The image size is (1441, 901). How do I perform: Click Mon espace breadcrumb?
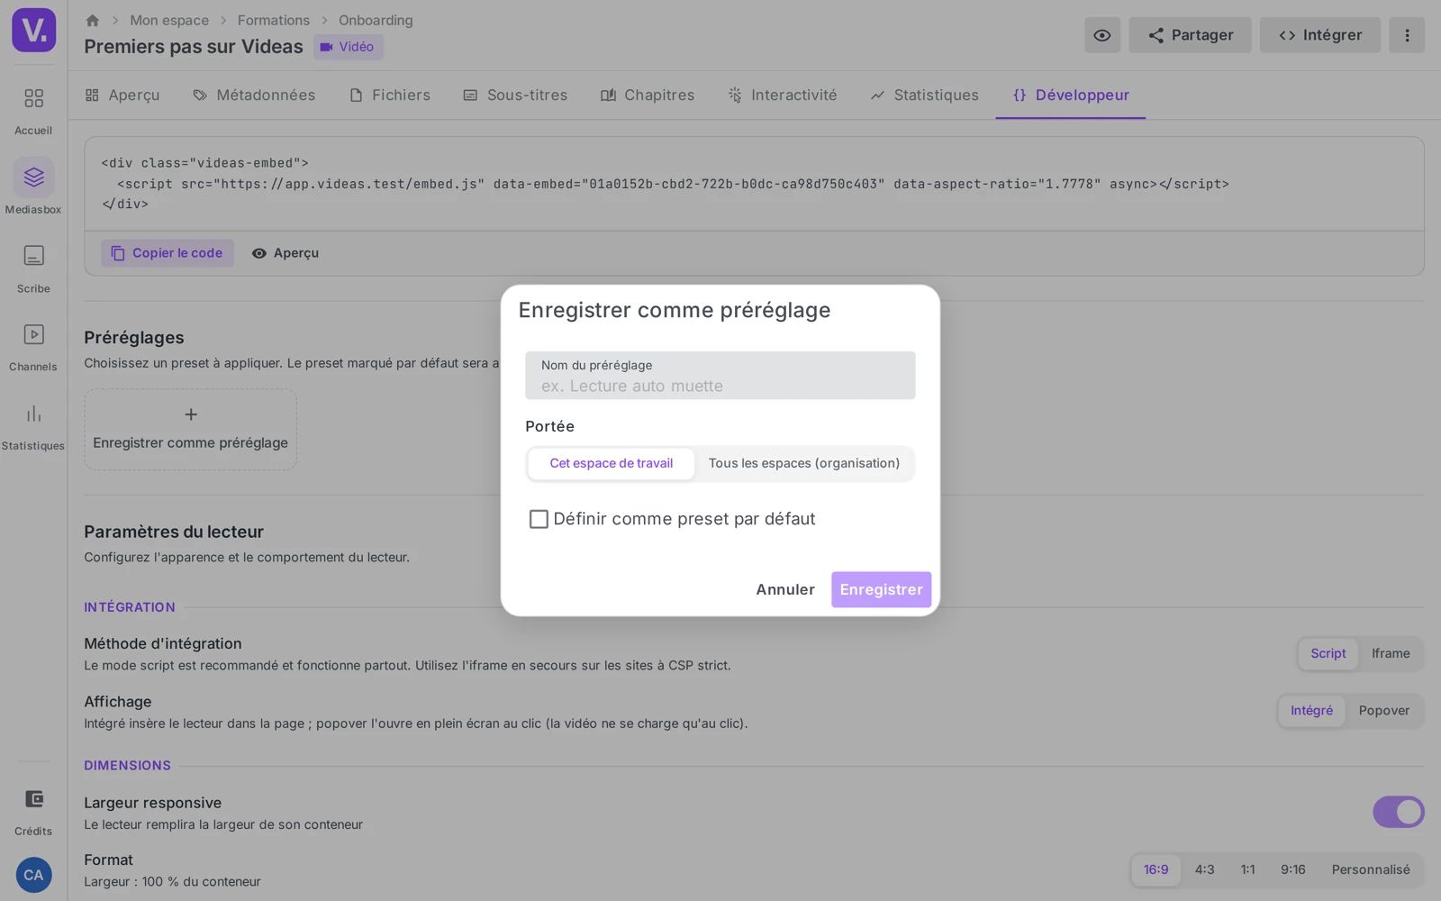pyautogui.click(x=169, y=20)
